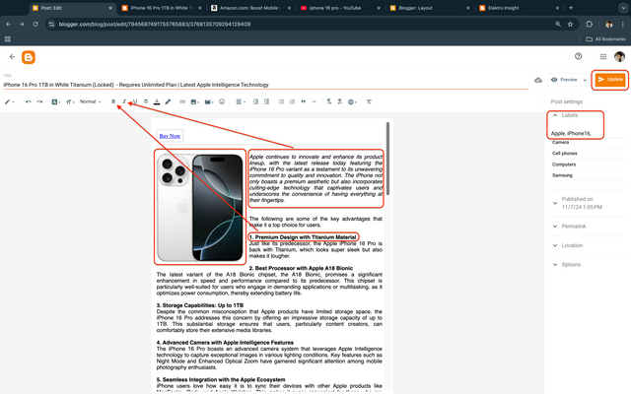Open the insert video menu
The width and height of the screenshot is (631, 394).
(208, 101)
